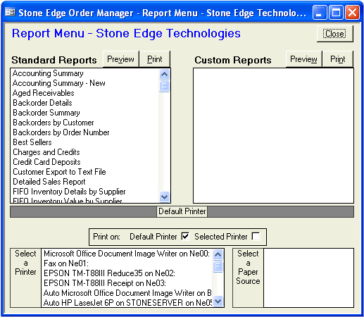Pick Backorders by Order Number report
This screenshot has height=317, width=364.
[85, 132]
